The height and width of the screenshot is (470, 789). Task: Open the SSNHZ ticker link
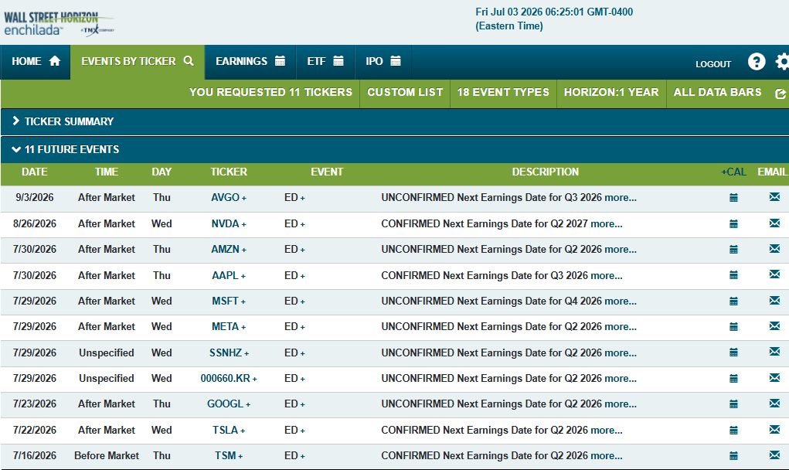coord(226,353)
